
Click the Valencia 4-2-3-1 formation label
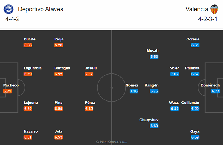coord(208,19)
